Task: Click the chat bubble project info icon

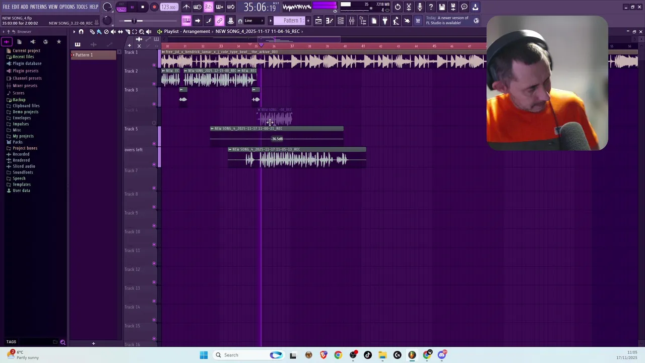Action: pos(464,7)
